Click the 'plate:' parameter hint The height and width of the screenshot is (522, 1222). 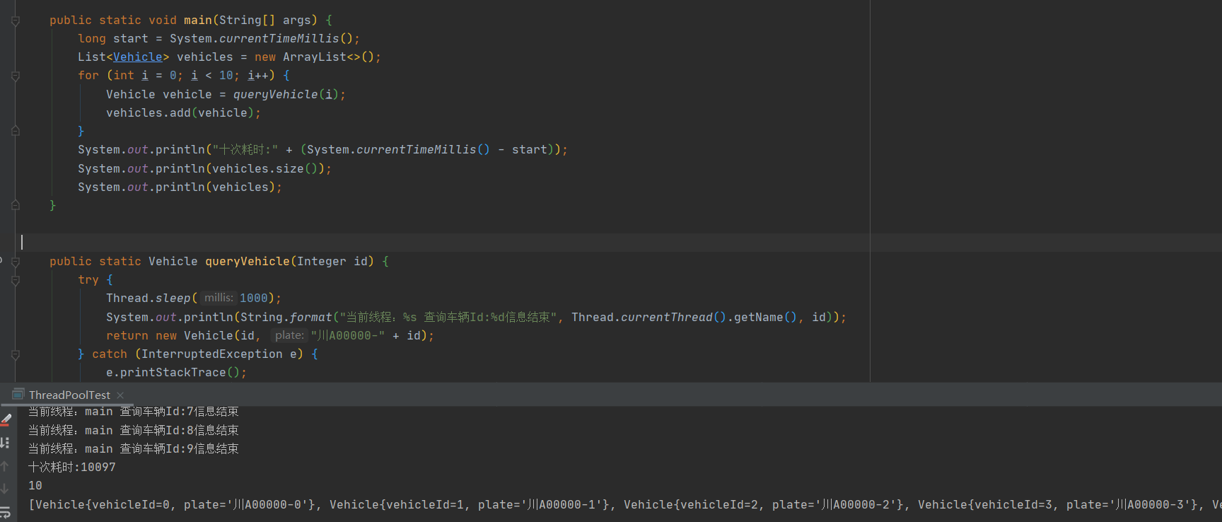(x=289, y=335)
